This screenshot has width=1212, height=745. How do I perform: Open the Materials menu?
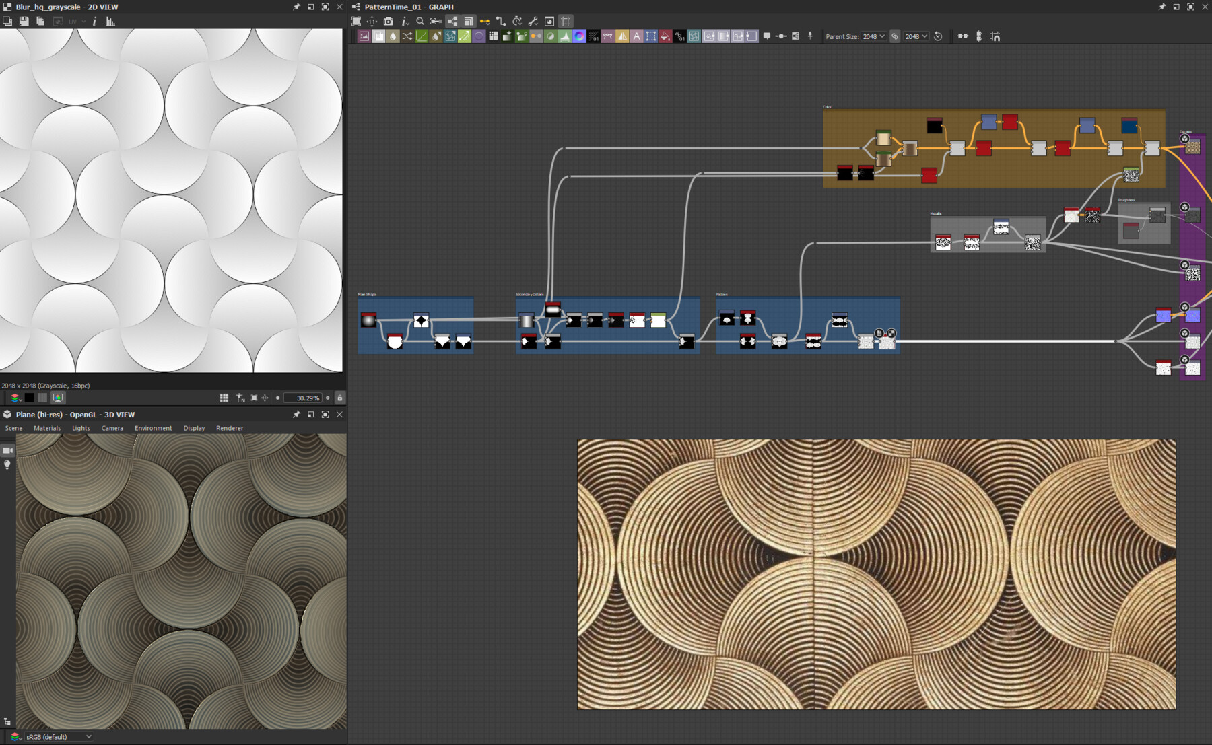[x=47, y=428]
